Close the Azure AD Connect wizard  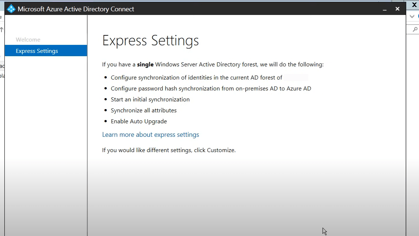pyautogui.click(x=397, y=9)
